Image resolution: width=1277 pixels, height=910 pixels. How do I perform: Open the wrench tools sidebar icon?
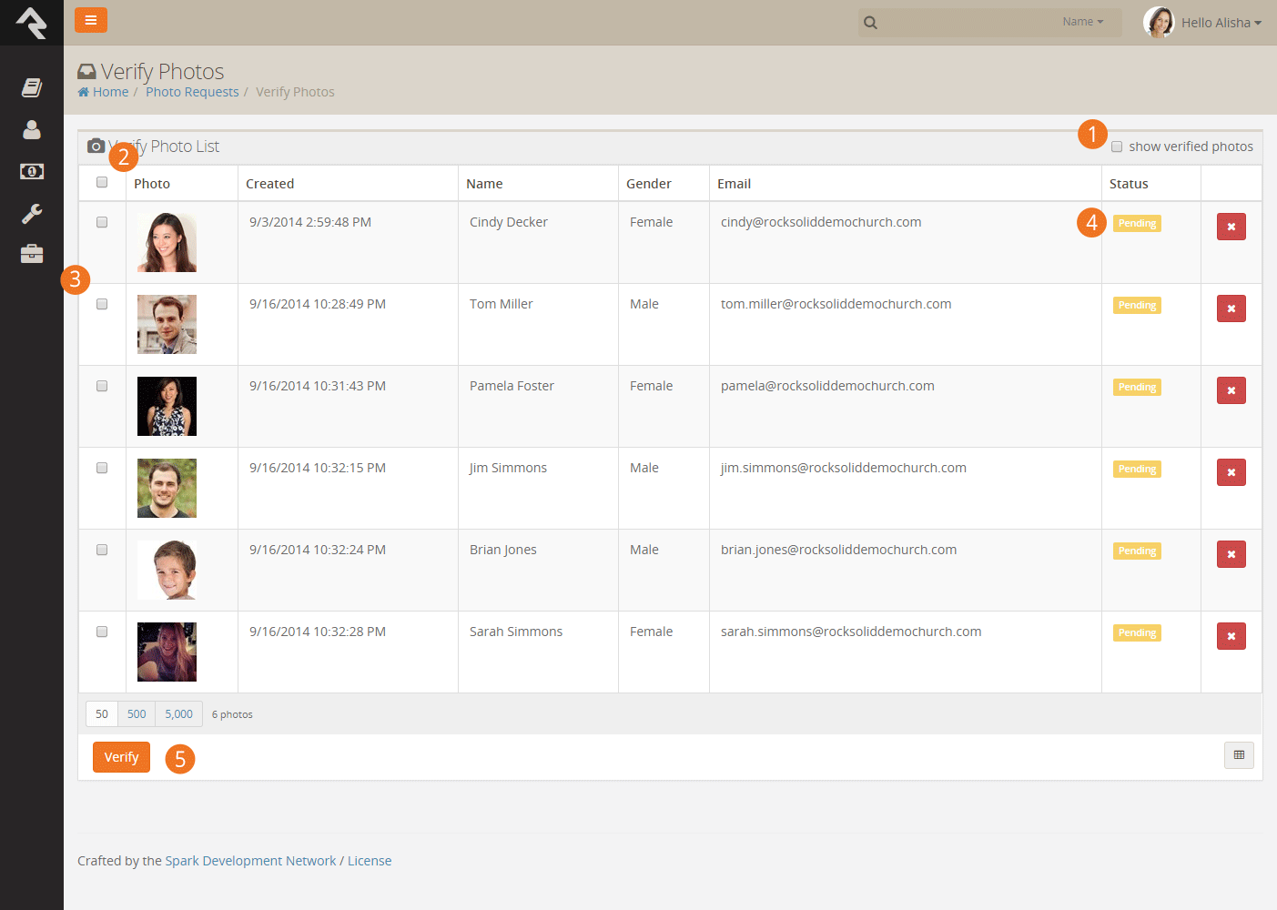click(32, 213)
